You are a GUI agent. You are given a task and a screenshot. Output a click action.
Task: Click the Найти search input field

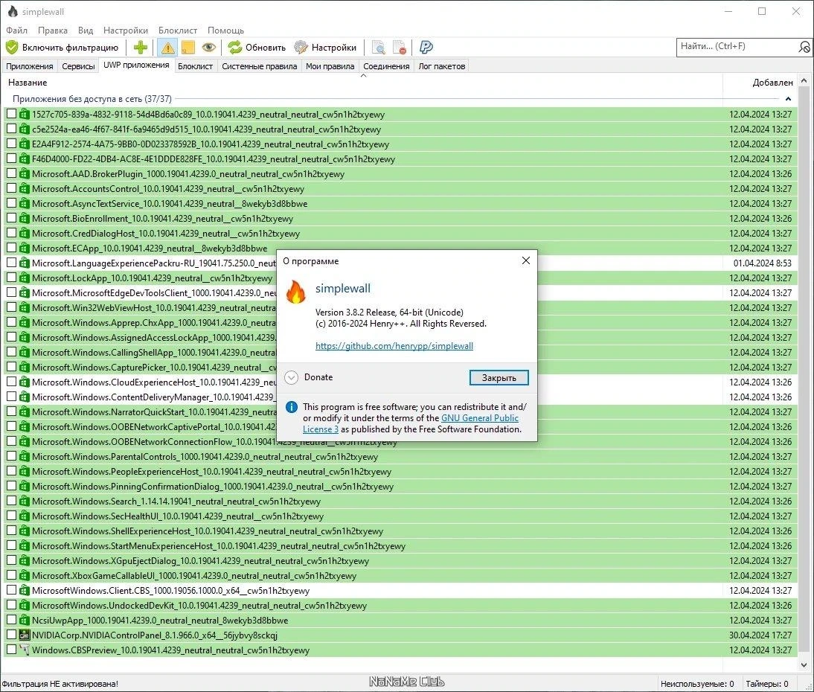[737, 47]
